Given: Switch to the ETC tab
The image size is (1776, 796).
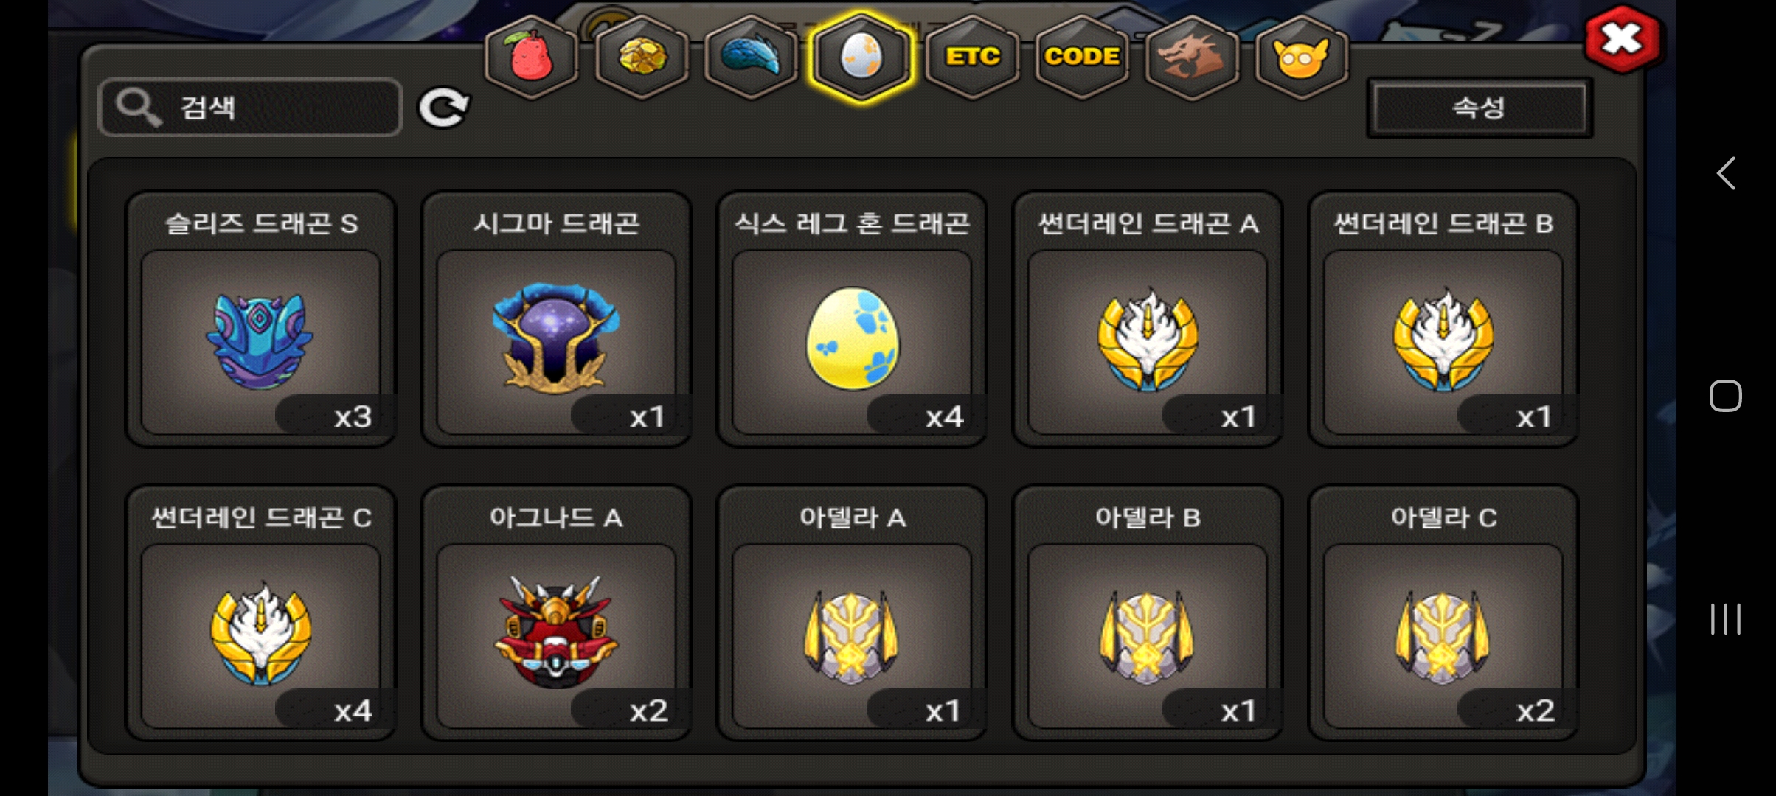Looking at the screenshot, I should click(x=972, y=57).
